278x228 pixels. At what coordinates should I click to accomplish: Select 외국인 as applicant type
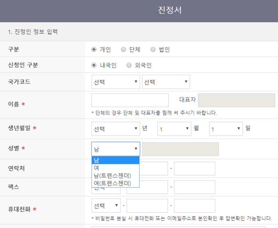click(129, 65)
